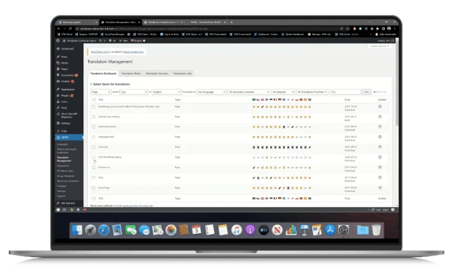Viewport: 452px width, 276px height.
Task: Open the parent Any dropdown
Action: [x=134, y=92]
